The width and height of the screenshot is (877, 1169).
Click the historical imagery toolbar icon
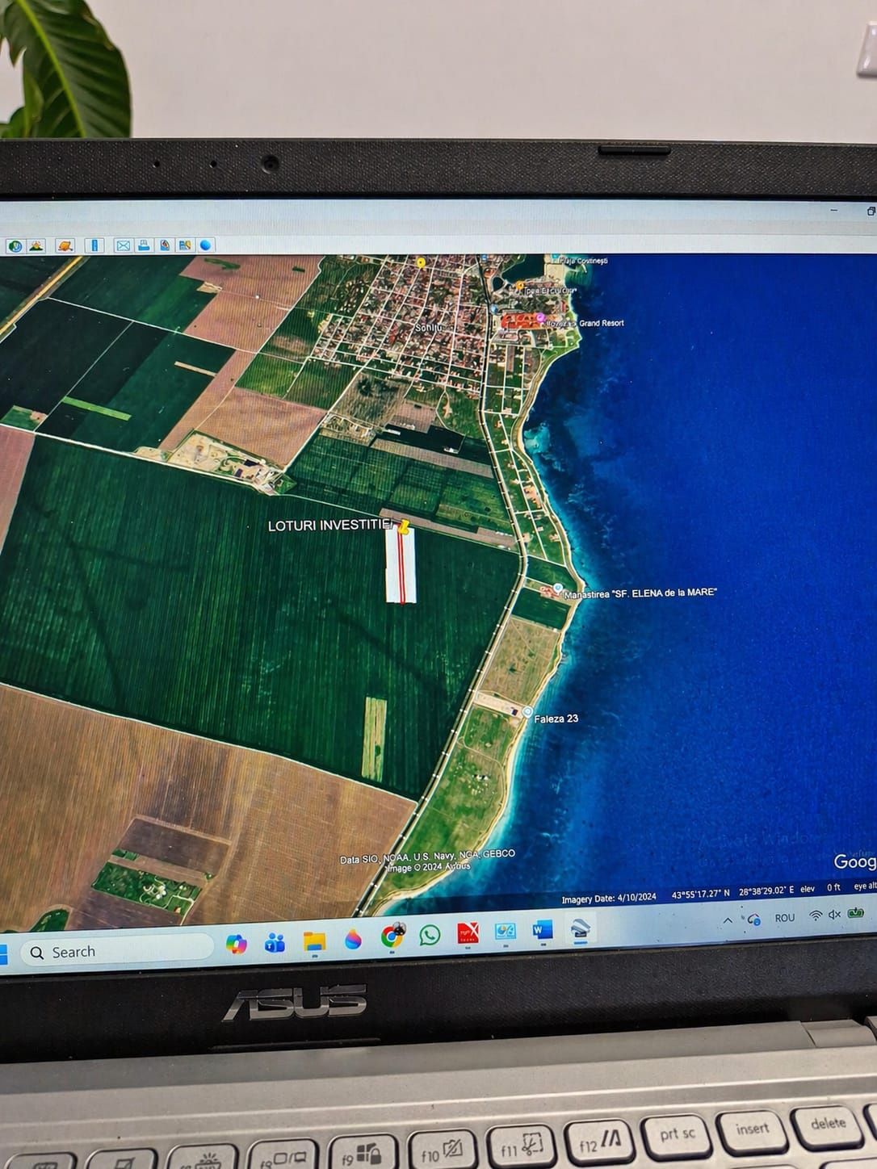(15, 245)
